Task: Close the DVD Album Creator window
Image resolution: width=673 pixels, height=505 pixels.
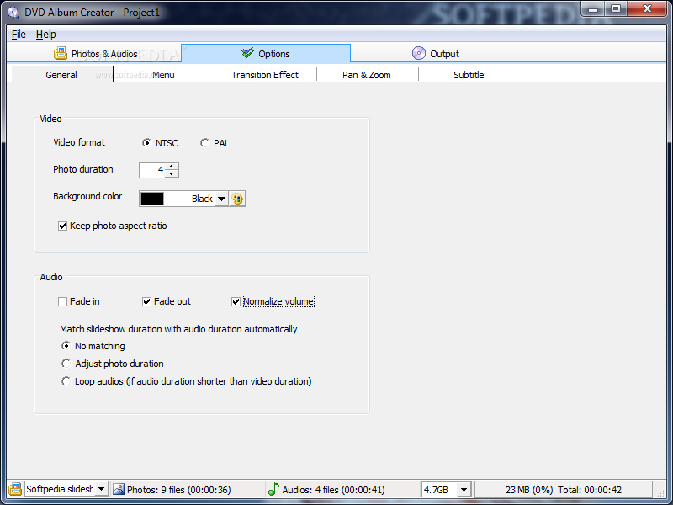Action: coord(647,9)
